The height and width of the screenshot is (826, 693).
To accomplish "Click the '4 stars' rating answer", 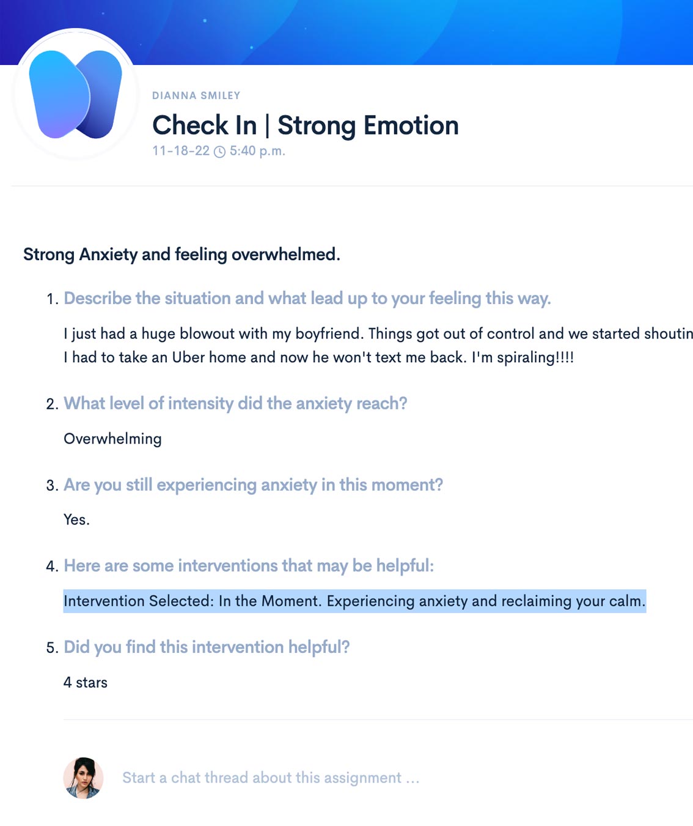I will (x=86, y=682).
